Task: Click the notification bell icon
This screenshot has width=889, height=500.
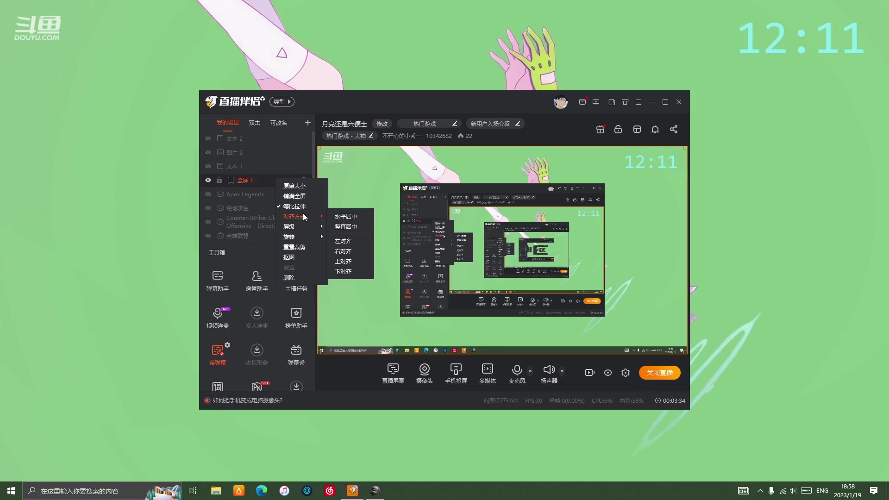Action: coord(655,129)
